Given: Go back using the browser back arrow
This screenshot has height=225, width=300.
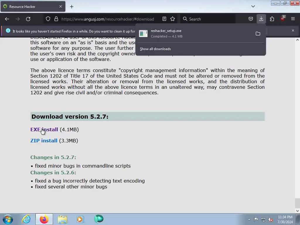Looking at the screenshot, I should pos(7,19).
